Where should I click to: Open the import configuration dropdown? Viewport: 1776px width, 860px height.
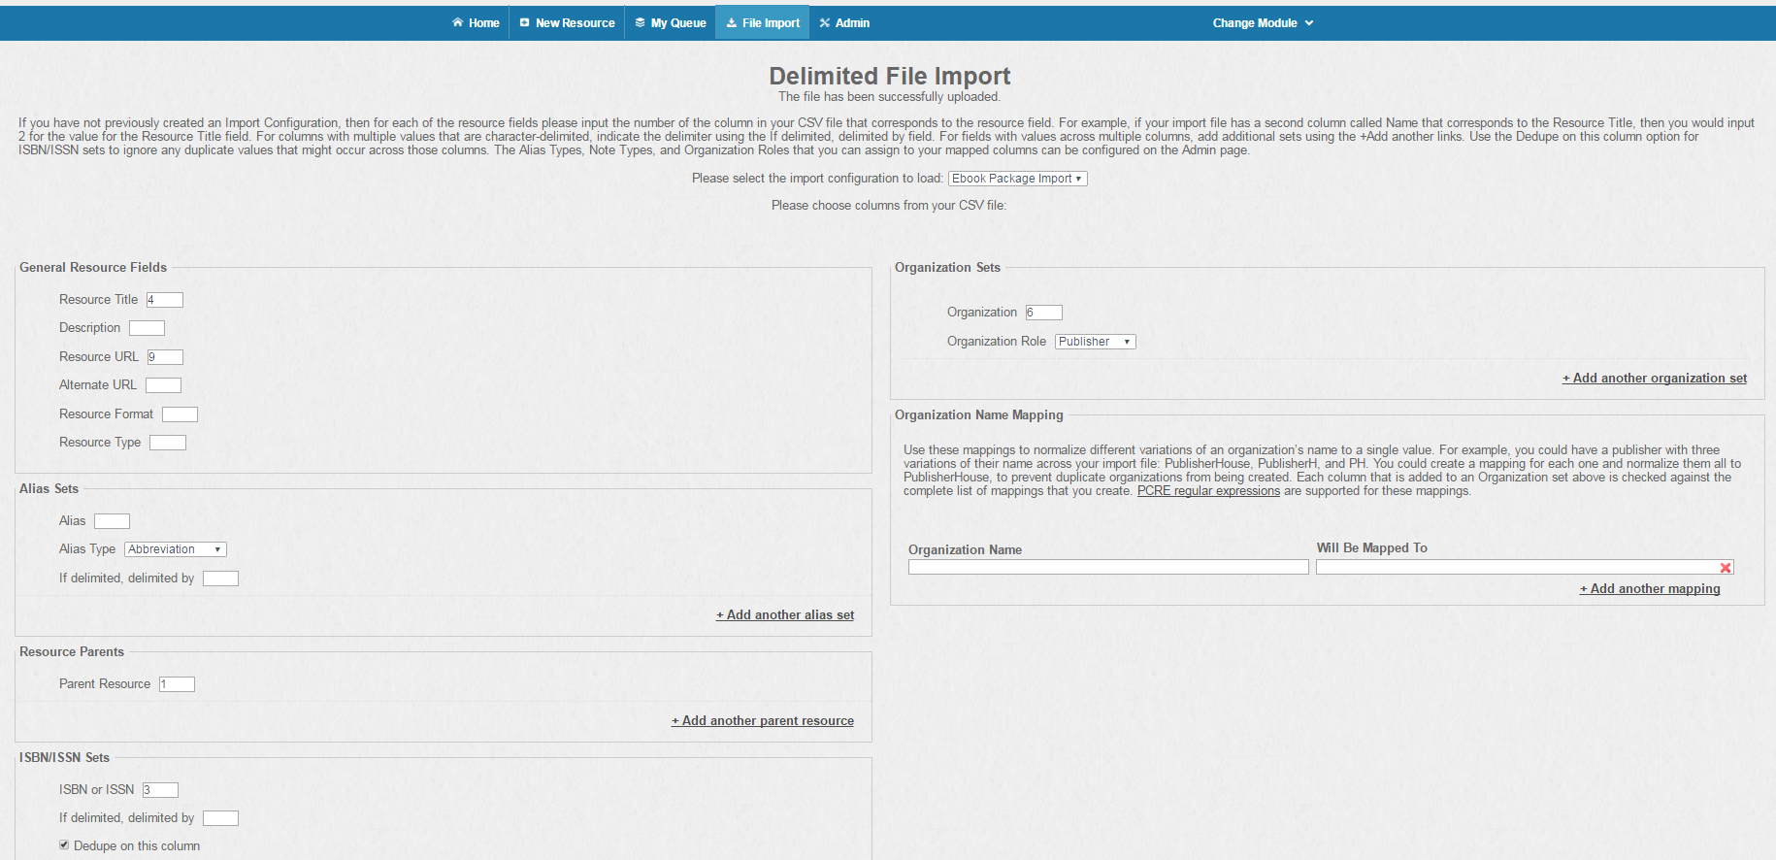[x=1017, y=179]
